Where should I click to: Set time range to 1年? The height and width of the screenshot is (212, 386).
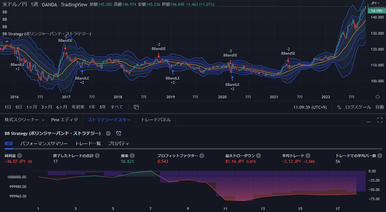[92, 107]
